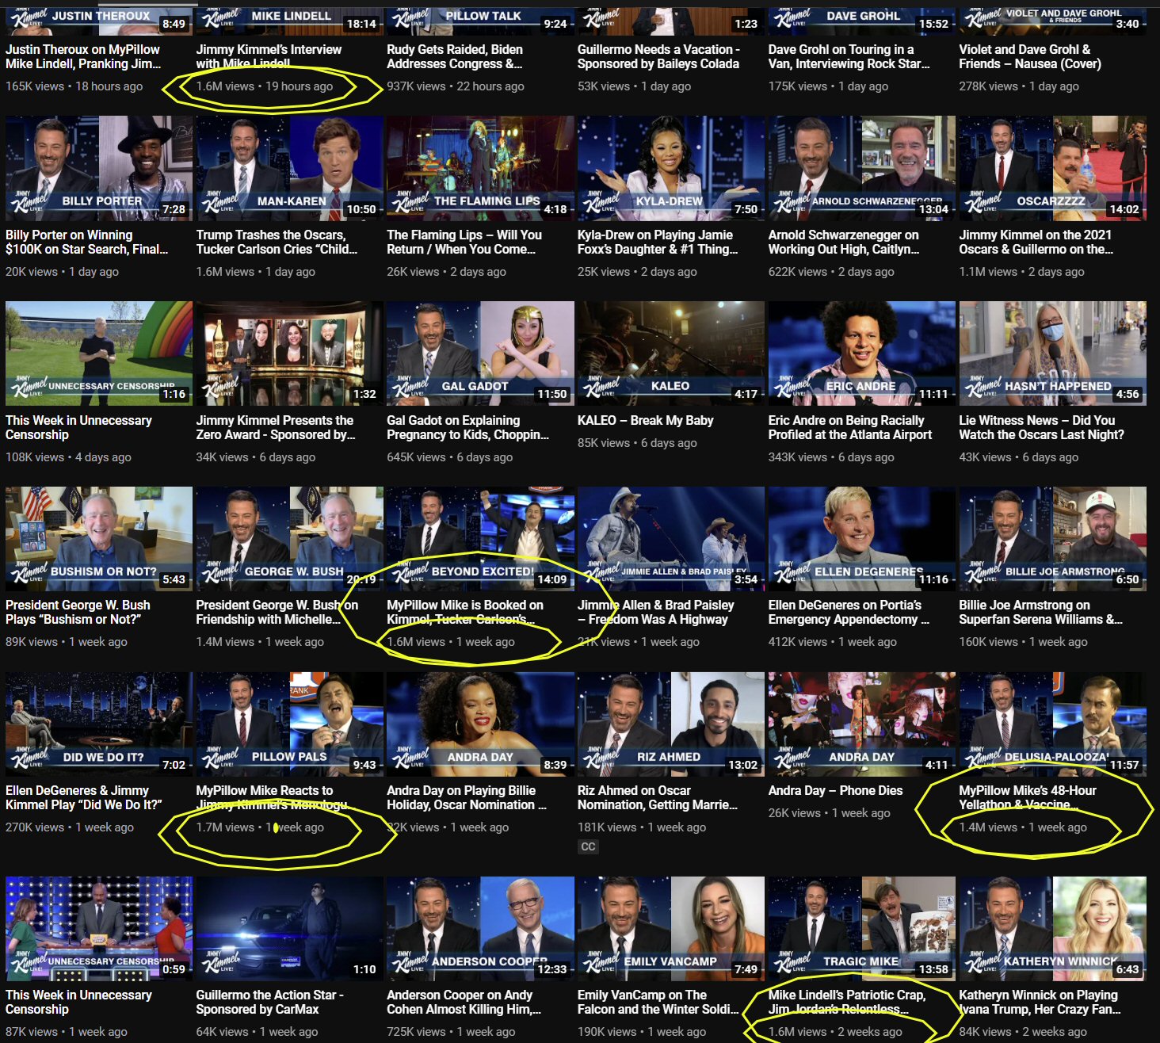Screen dimensions: 1160x1043
Task: Open the ANDERSON COOPER interview thumbnail
Action: 480,929
